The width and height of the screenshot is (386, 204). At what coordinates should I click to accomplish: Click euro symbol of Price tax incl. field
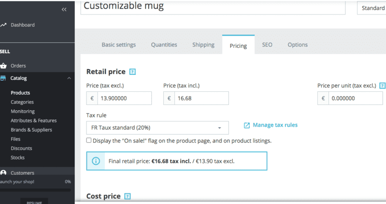[x=169, y=98]
